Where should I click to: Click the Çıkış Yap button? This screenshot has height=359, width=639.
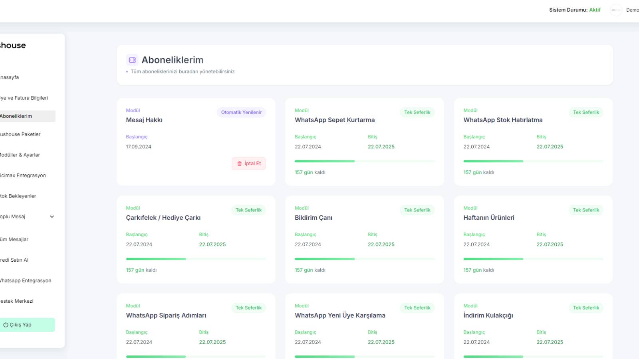[x=27, y=325]
